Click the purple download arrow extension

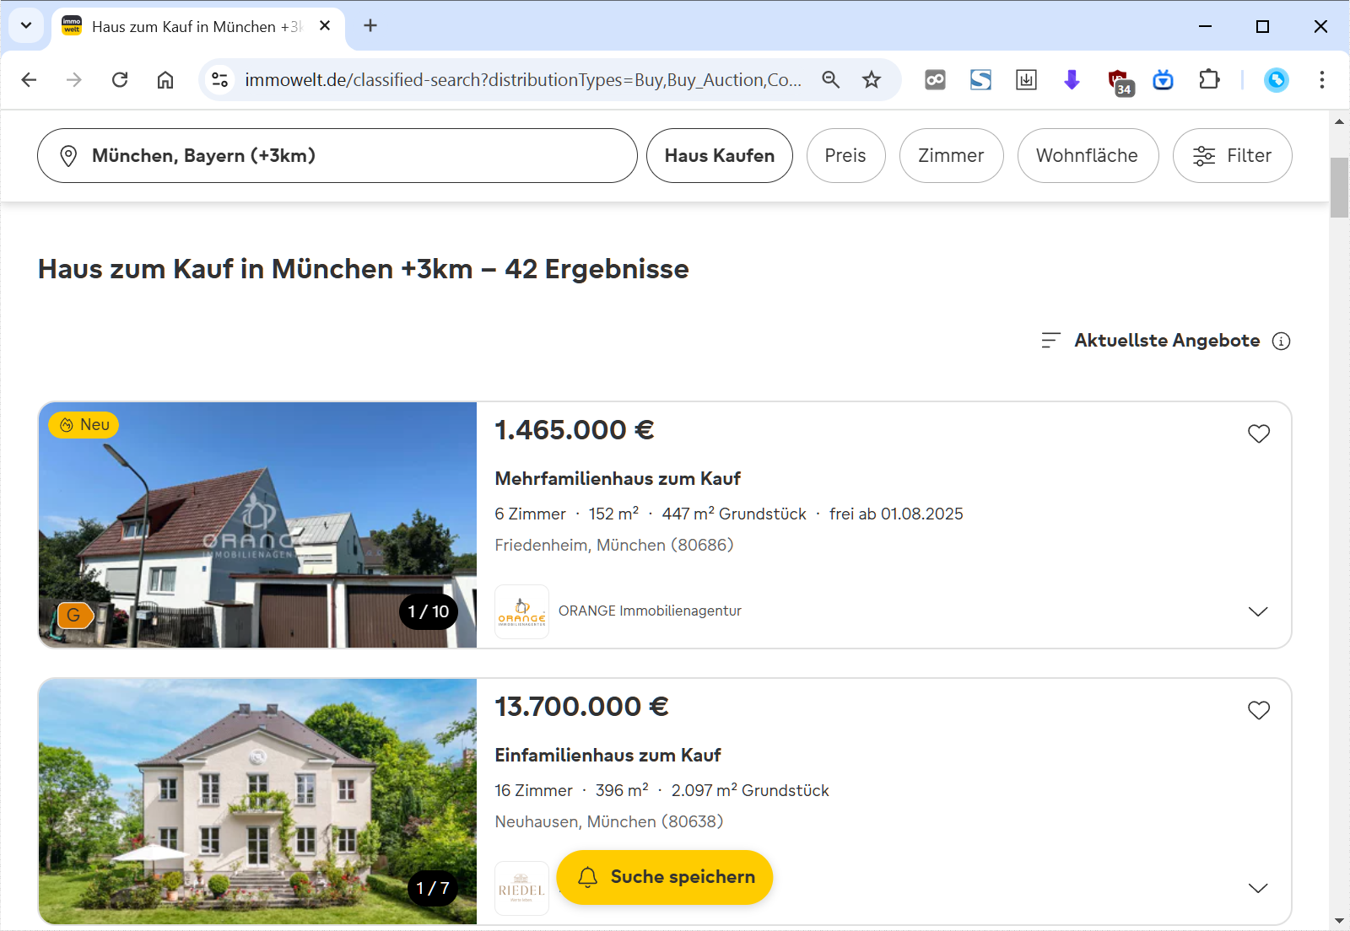[1072, 79]
